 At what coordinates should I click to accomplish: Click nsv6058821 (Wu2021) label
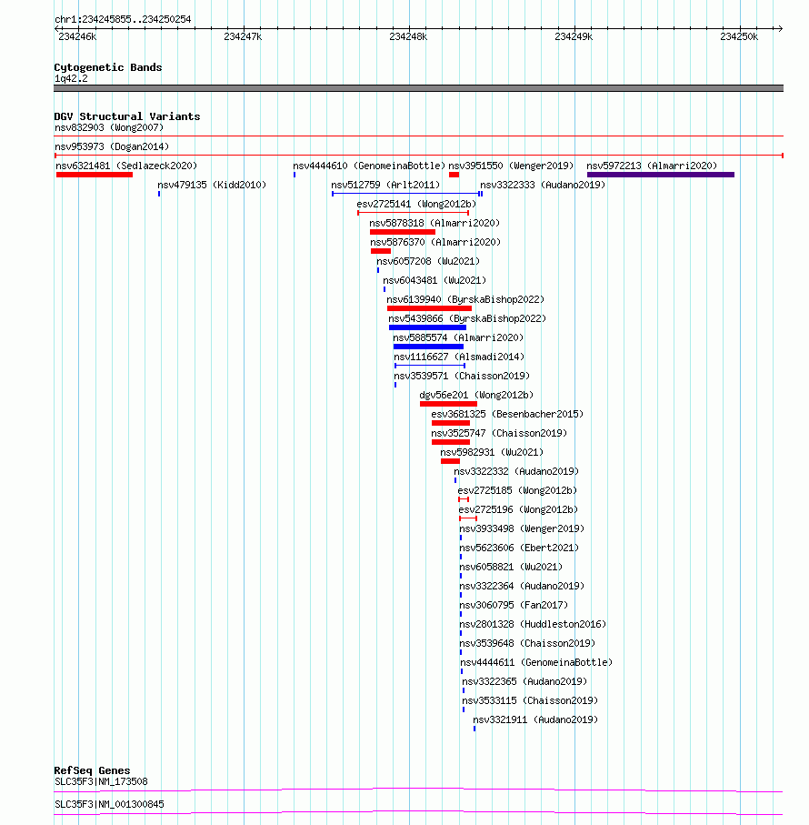click(x=511, y=568)
